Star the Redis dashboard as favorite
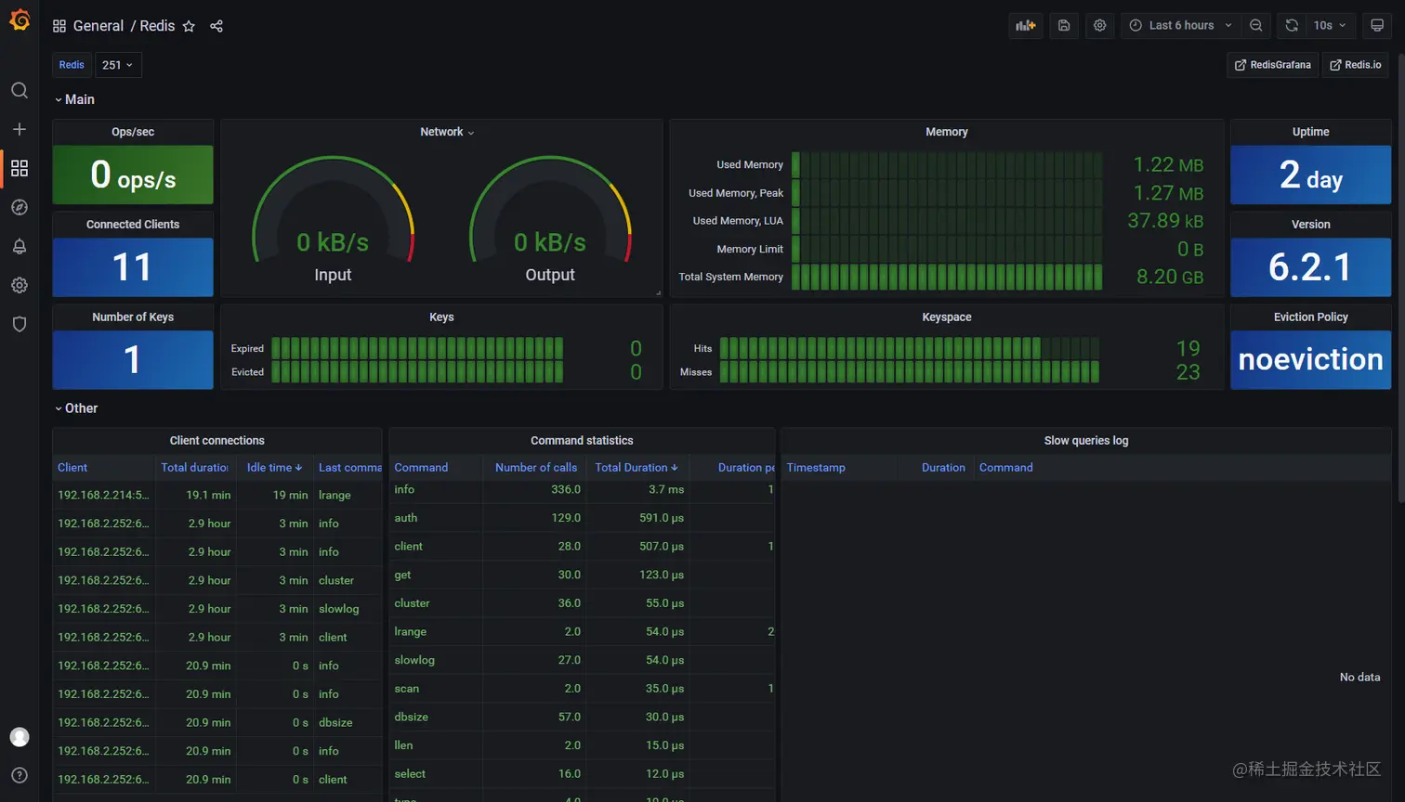 click(x=189, y=26)
